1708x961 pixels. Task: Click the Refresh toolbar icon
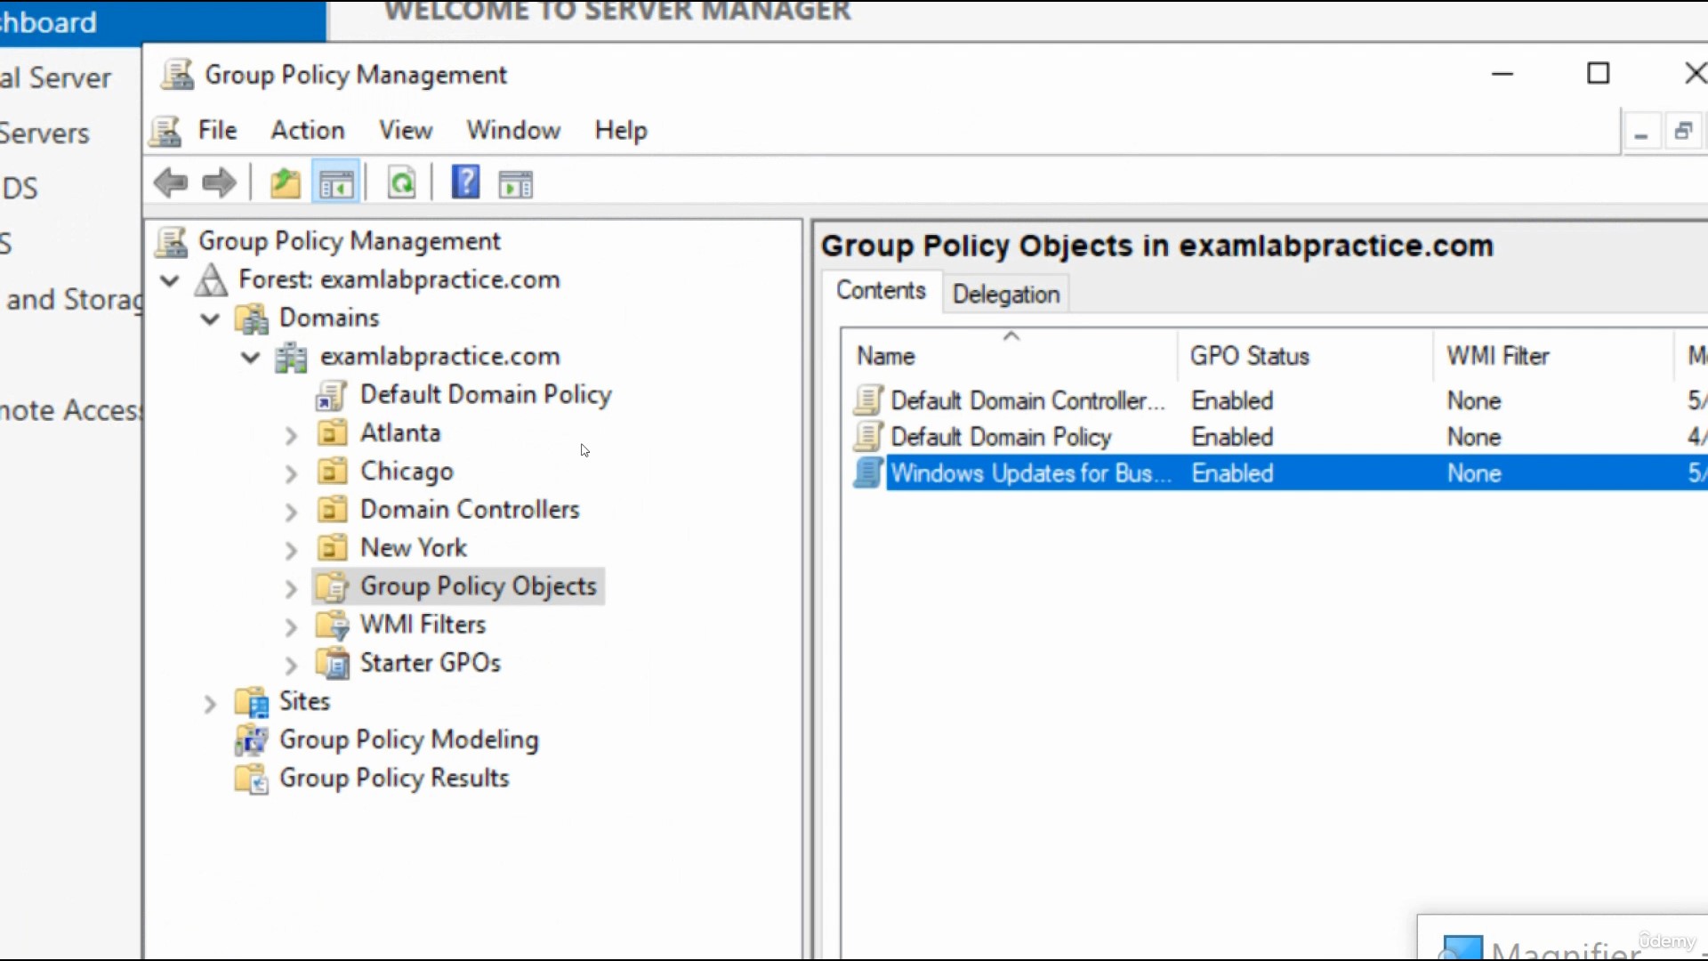click(x=402, y=184)
